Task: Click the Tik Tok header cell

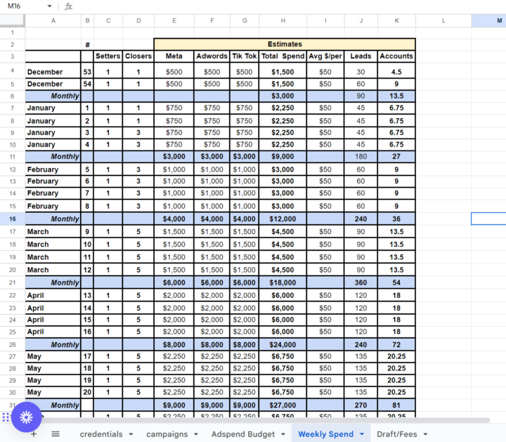Action: tap(245, 56)
